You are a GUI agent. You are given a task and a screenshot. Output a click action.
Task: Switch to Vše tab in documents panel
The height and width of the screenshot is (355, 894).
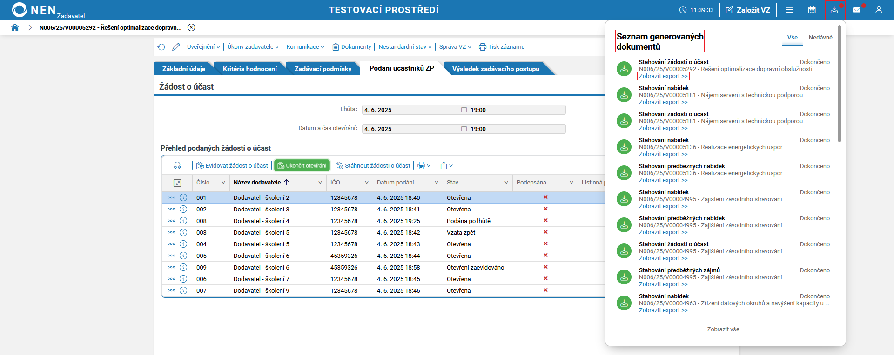(792, 38)
